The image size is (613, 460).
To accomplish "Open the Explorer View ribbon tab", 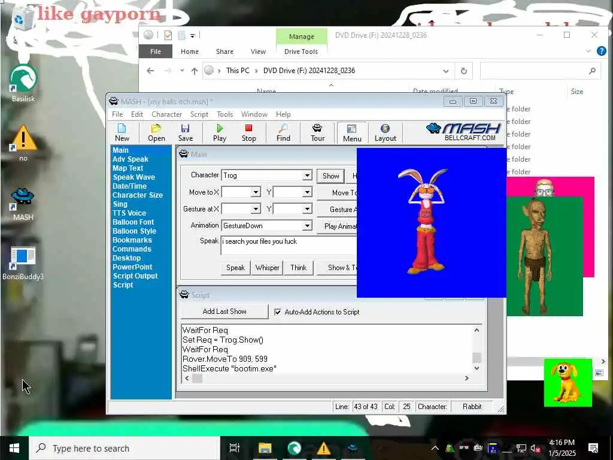I will [258, 52].
